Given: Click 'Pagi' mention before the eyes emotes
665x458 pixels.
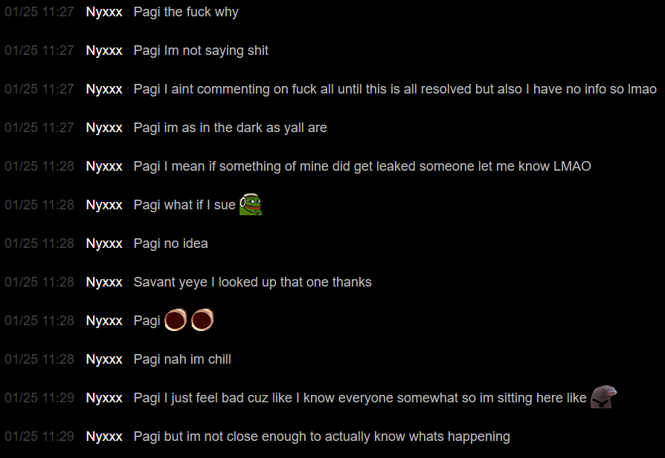Looking at the screenshot, I should (147, 321).
